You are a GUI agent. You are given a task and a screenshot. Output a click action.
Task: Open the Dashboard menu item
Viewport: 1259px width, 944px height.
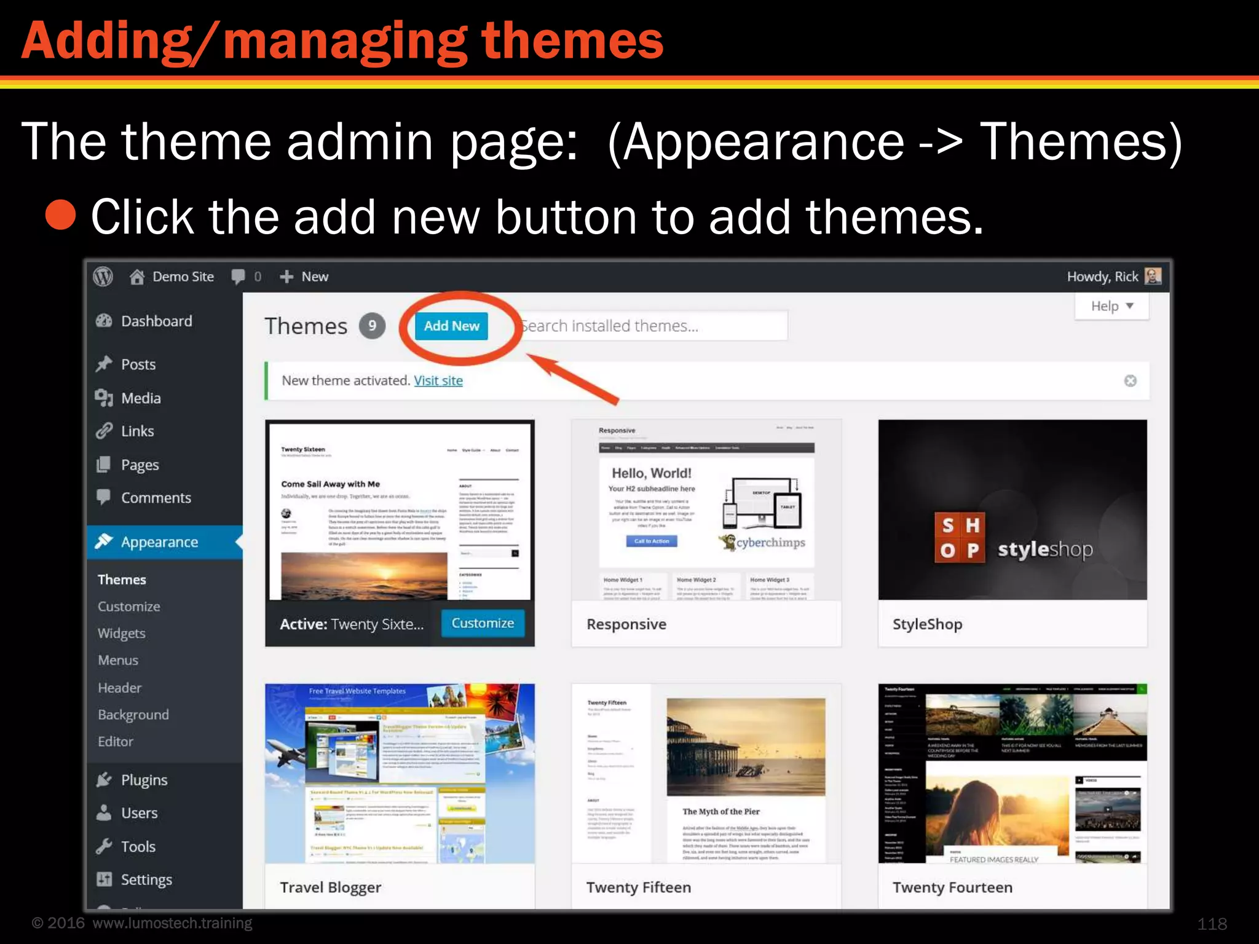157,321
